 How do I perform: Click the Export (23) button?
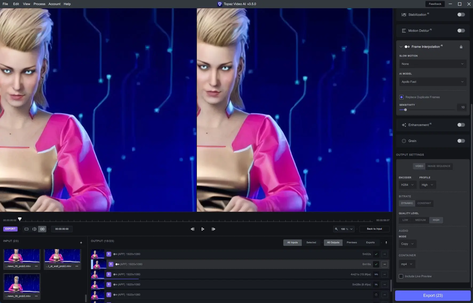click(x=432, y=296)
